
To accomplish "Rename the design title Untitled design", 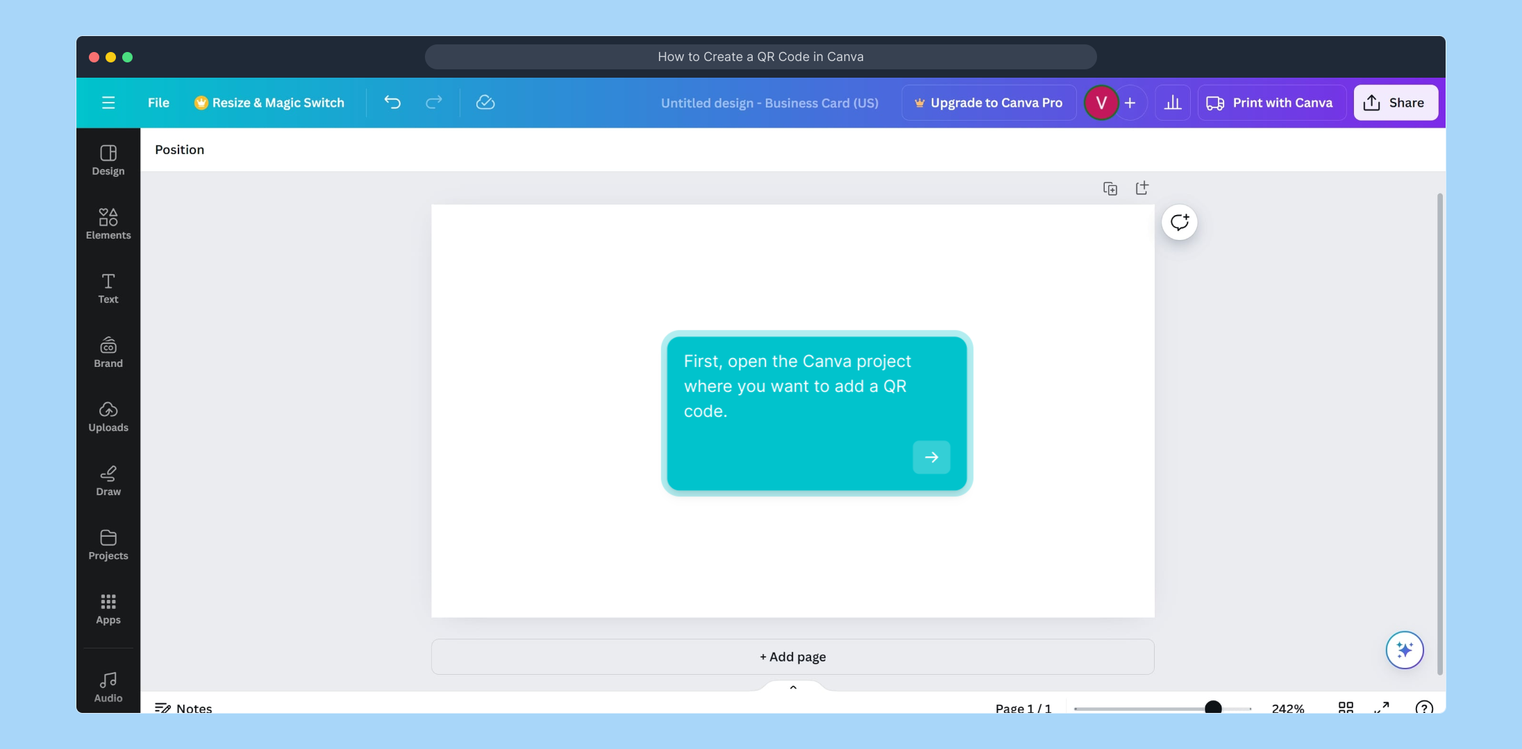I will click(x=769, y=102).
